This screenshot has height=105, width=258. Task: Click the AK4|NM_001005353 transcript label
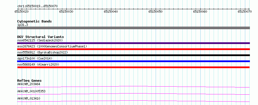point(31,91)
